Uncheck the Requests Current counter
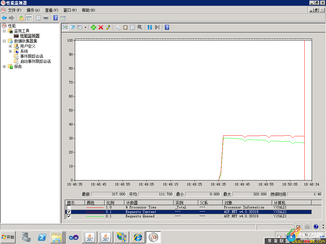The width and height of the screenshot is (326, 244). [69, 212]
